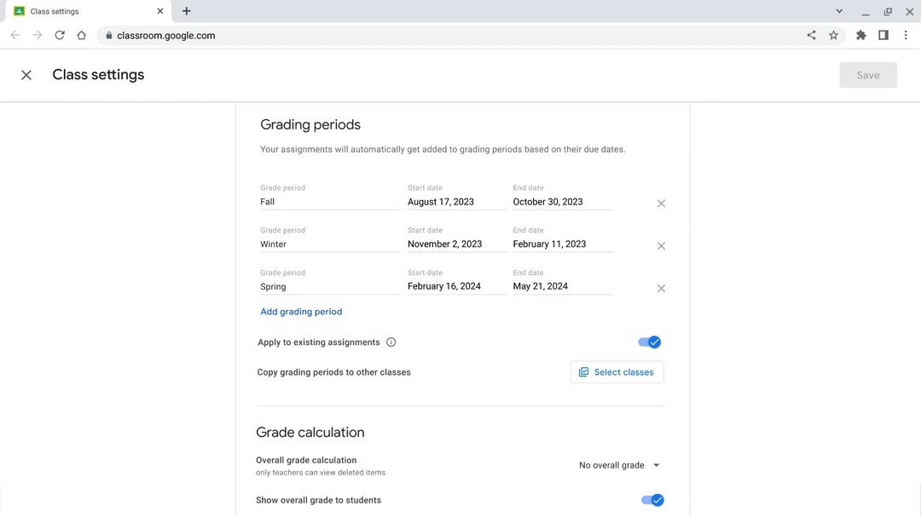Bookmark this page with the star icon
Screen dimensions: 921x517
(x=833, y=35)
